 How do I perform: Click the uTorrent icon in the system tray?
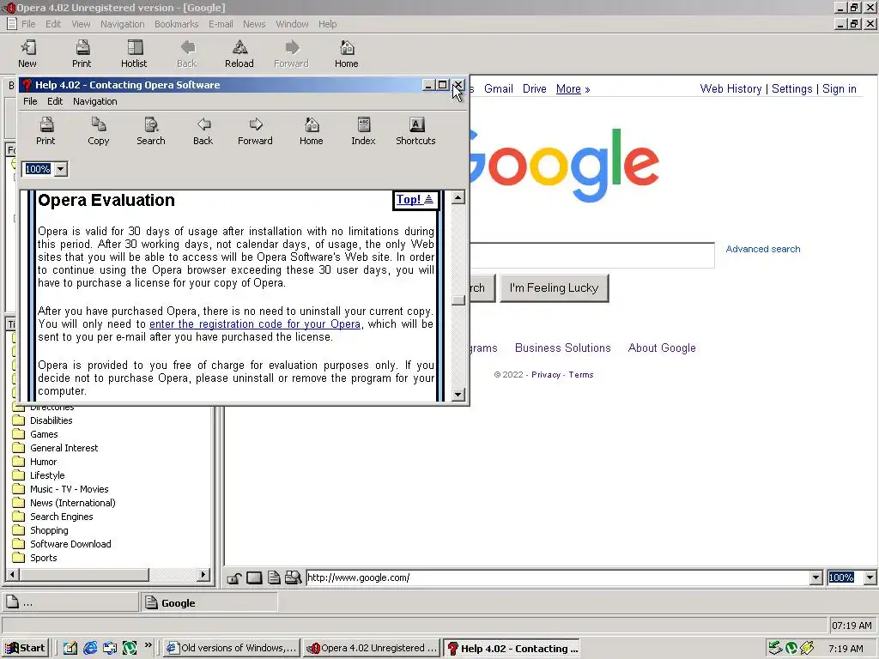click(x=791, y=649)
